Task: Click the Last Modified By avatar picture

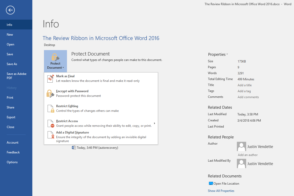Action: [x=241, y=163]
